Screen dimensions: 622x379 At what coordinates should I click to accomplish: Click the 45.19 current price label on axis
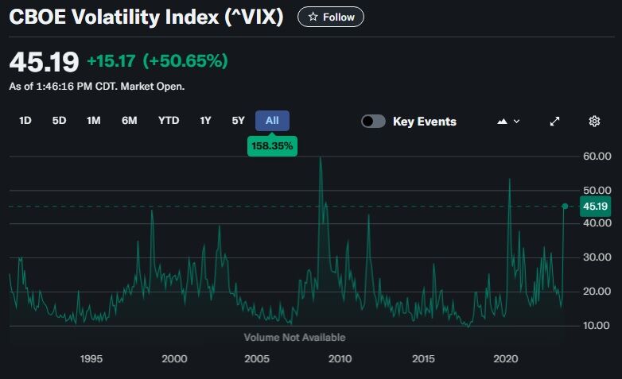[595, 206]
